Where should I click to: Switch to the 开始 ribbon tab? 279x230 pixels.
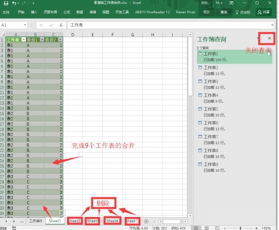coord(21,12)
